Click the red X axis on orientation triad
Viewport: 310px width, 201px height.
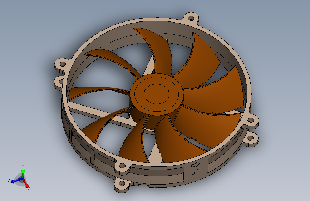(26, 183)
